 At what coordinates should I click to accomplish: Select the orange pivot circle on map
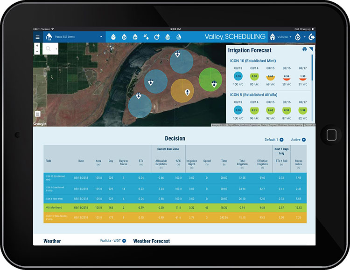pos(182,91)
